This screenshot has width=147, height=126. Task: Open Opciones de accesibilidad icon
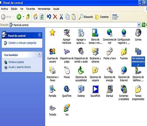(x=81, y=70)
